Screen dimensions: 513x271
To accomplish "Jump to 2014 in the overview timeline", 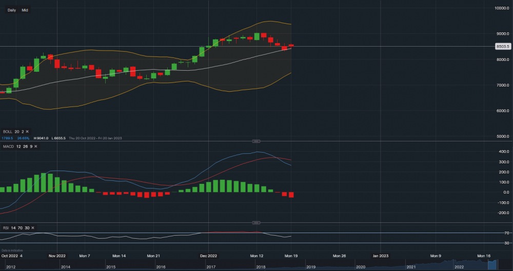I will 65,267.
